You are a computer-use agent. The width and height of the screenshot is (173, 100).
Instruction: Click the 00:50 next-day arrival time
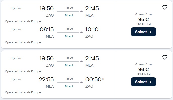pyautogui.click(x=93, y=79)
